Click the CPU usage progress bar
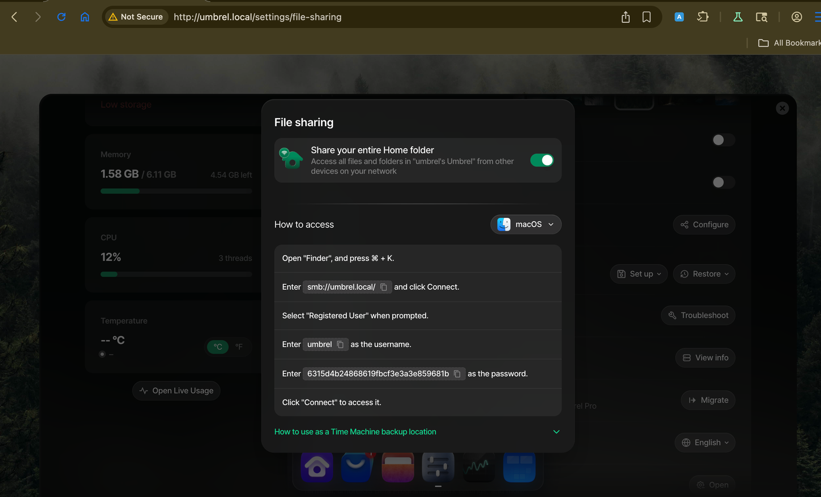 point(176,274)
